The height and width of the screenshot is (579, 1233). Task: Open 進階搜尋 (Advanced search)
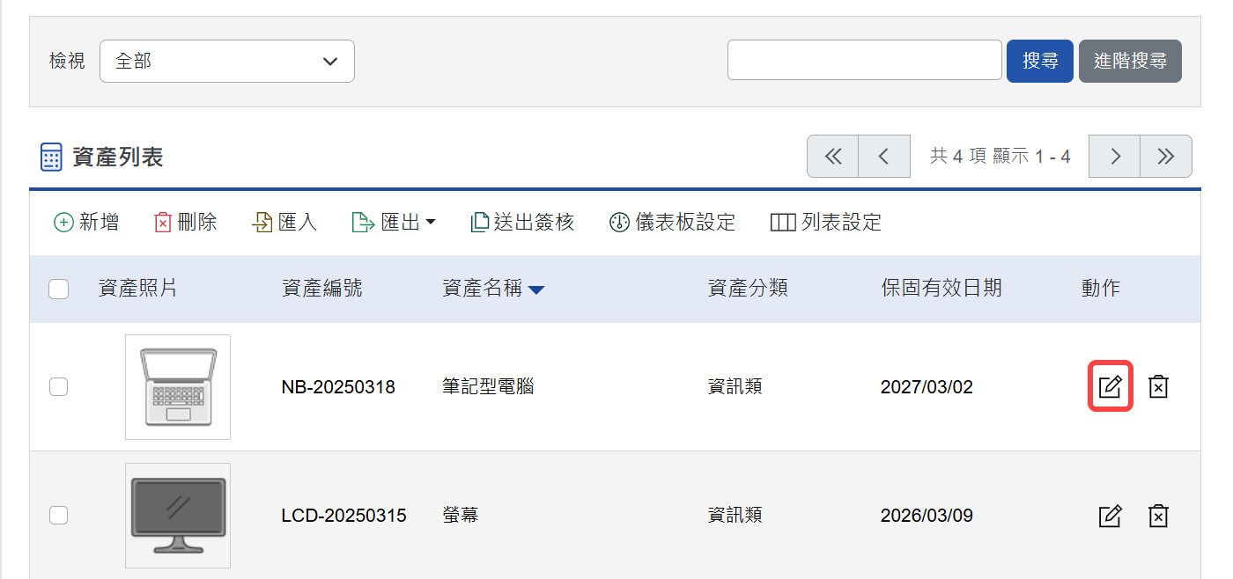click(1130, 61)
